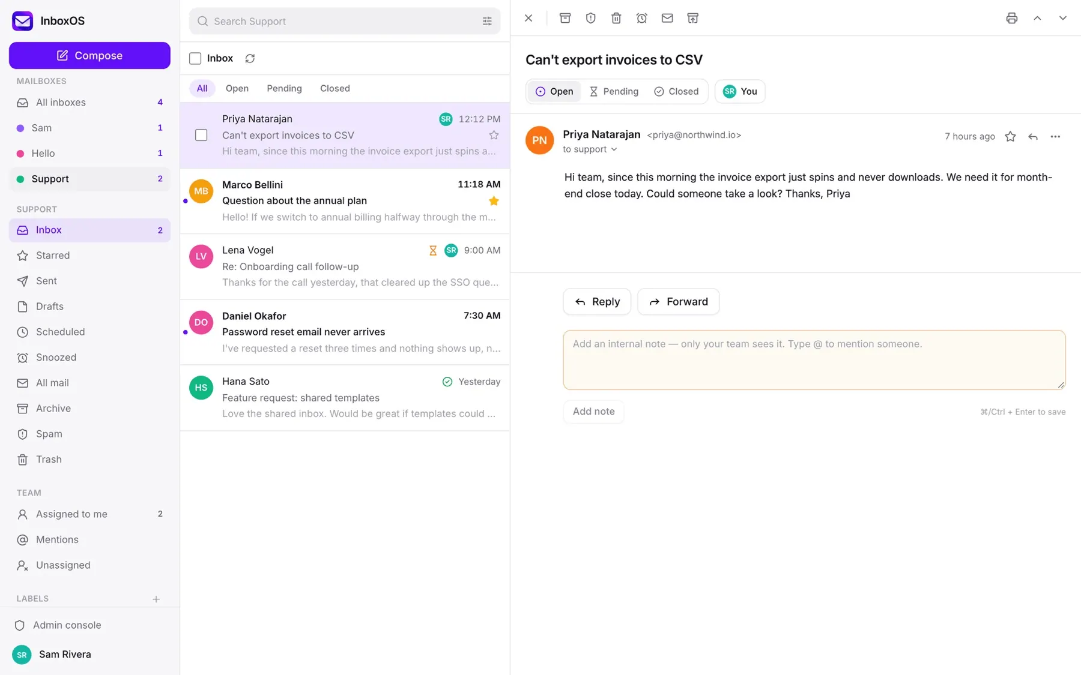Archive the open conversation via toolbar icon
The height and width of the screenshot is (675, 1081).
565,18
